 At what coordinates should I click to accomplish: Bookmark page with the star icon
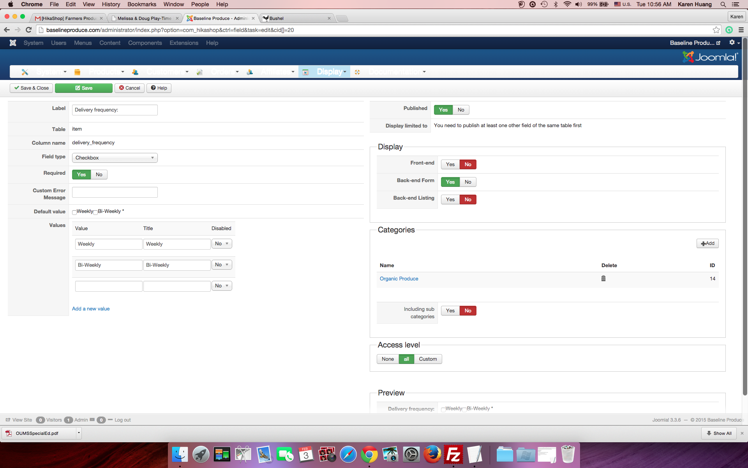click(716, 30)
